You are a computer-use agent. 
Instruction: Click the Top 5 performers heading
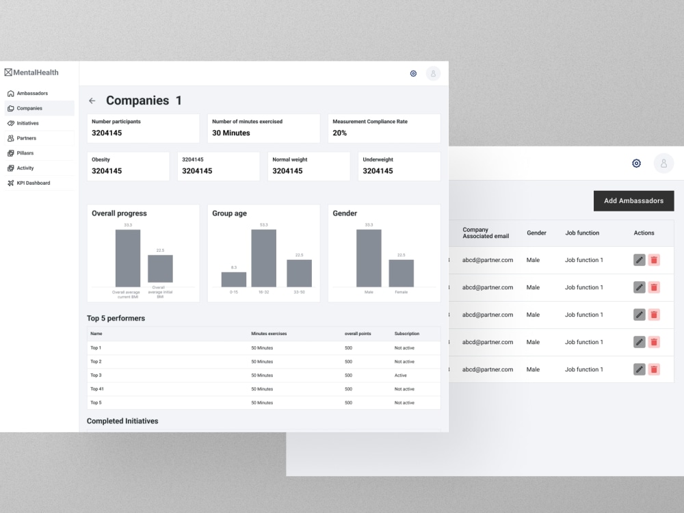116,319
